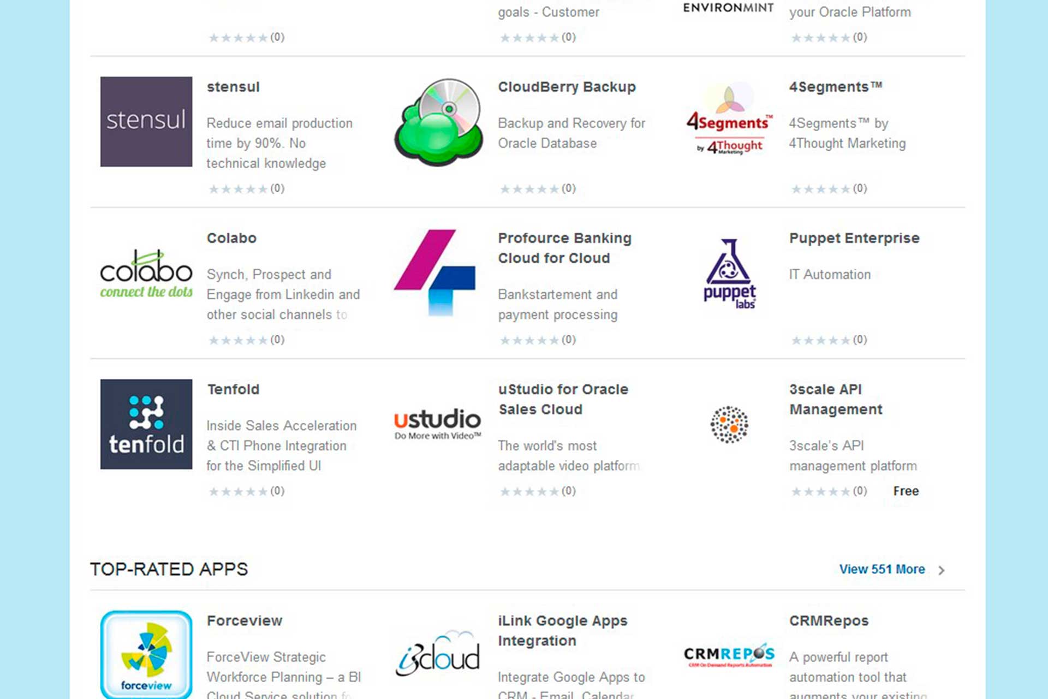Viewport: 1048px width, 699px height.
Task: Open the uStudio logo
Action: tap(438, 424)
